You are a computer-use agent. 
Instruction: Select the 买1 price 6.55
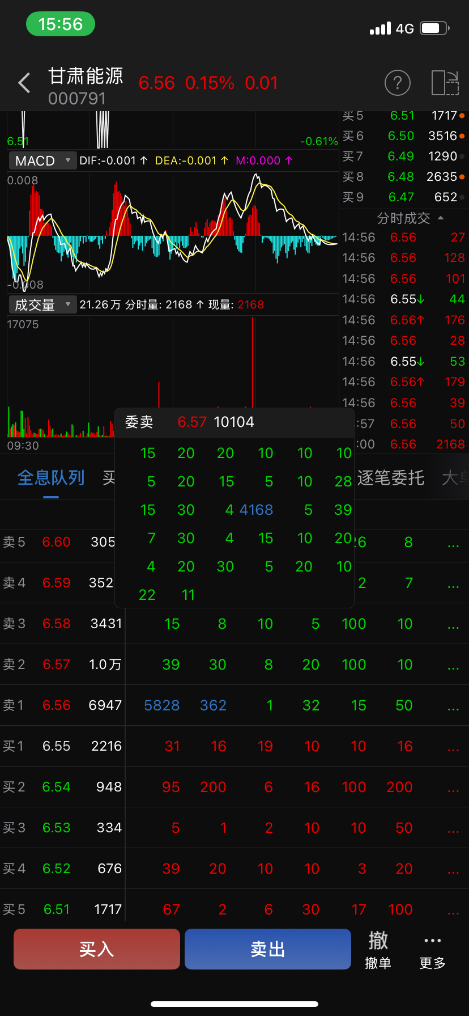pyautogui.click(x=57, y=746)
